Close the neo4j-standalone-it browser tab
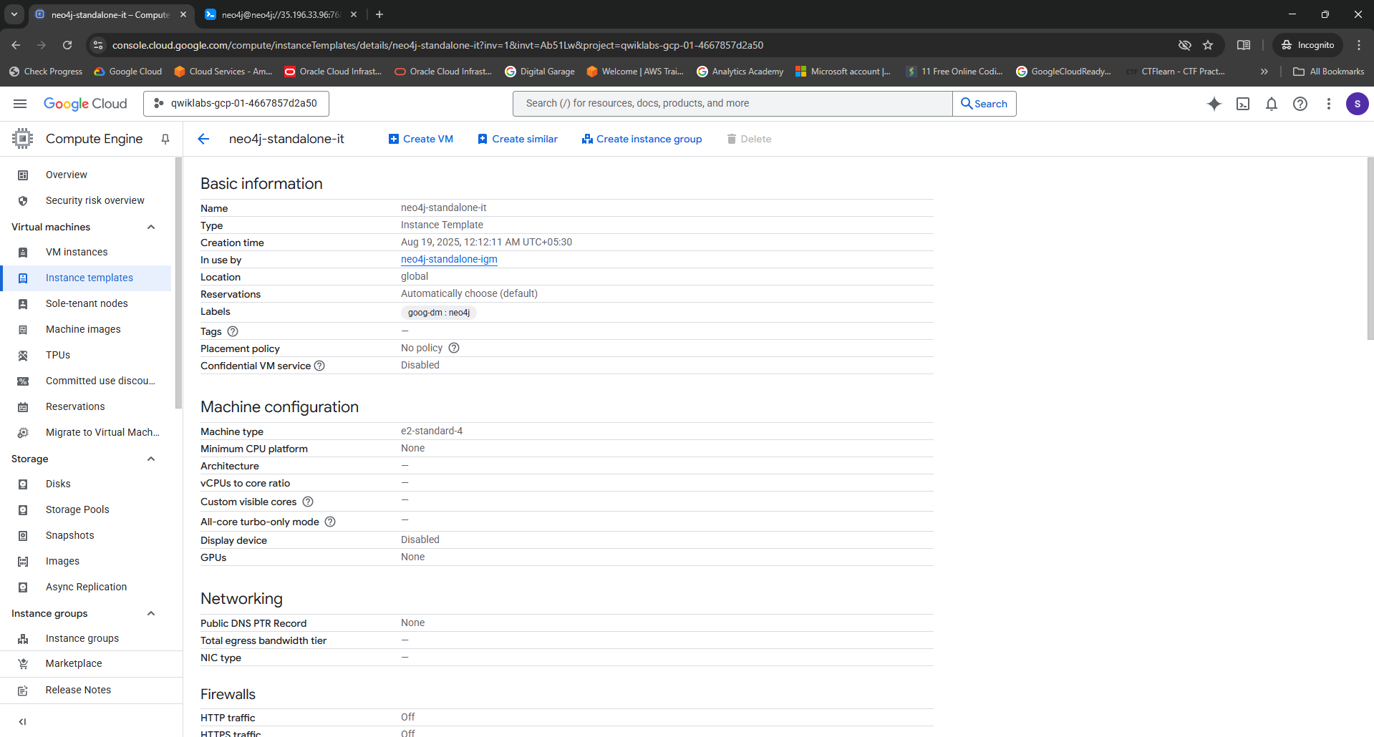This screenshot has height=737, width=1374. point(183,14)
